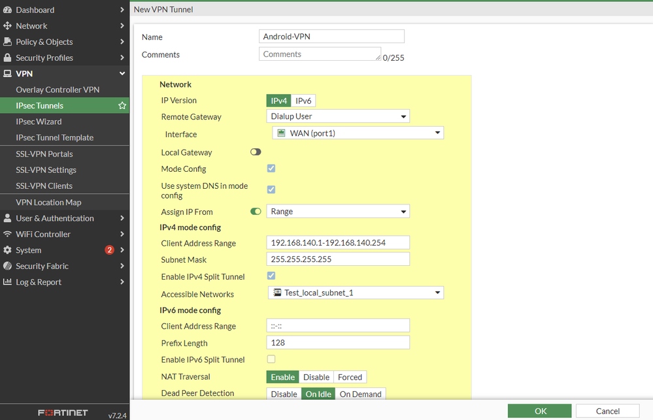Click the Dashboard gauge icon

tap(7, 10)
